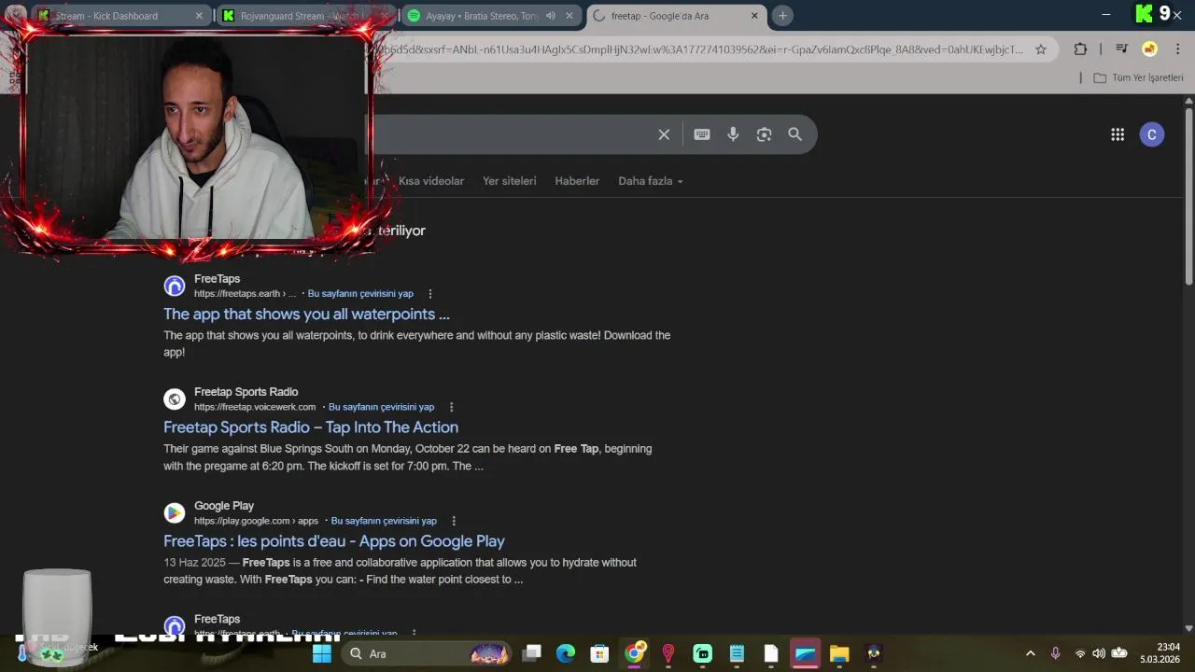Screen dimensions: 1195x672
Task: Click the magnifier search button in Google
Action: click(x=794, y=134)
